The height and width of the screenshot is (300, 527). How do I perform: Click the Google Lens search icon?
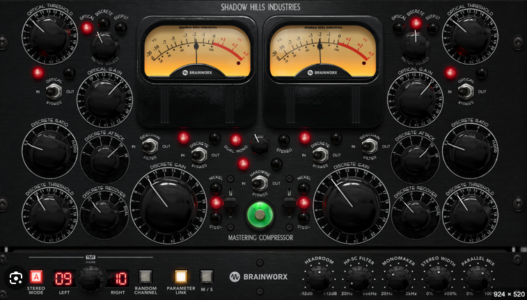click(x=16, y=278)
